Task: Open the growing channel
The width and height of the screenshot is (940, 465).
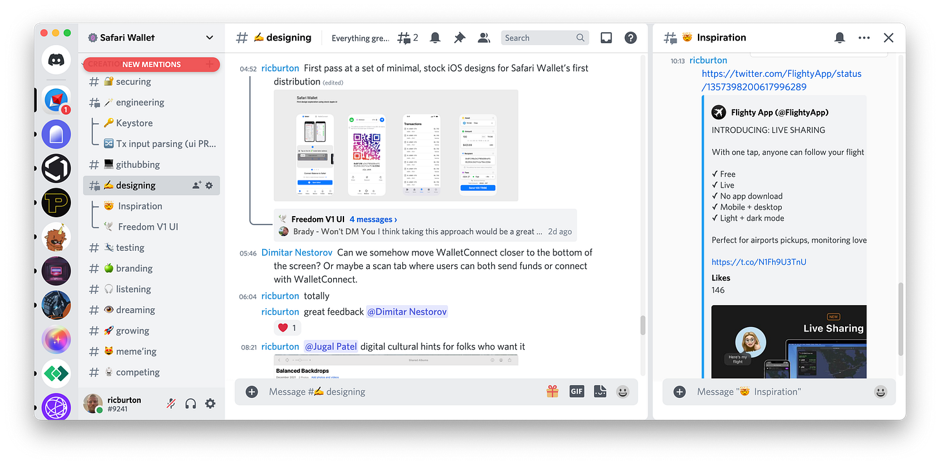Action: click(x=152, y=331)
